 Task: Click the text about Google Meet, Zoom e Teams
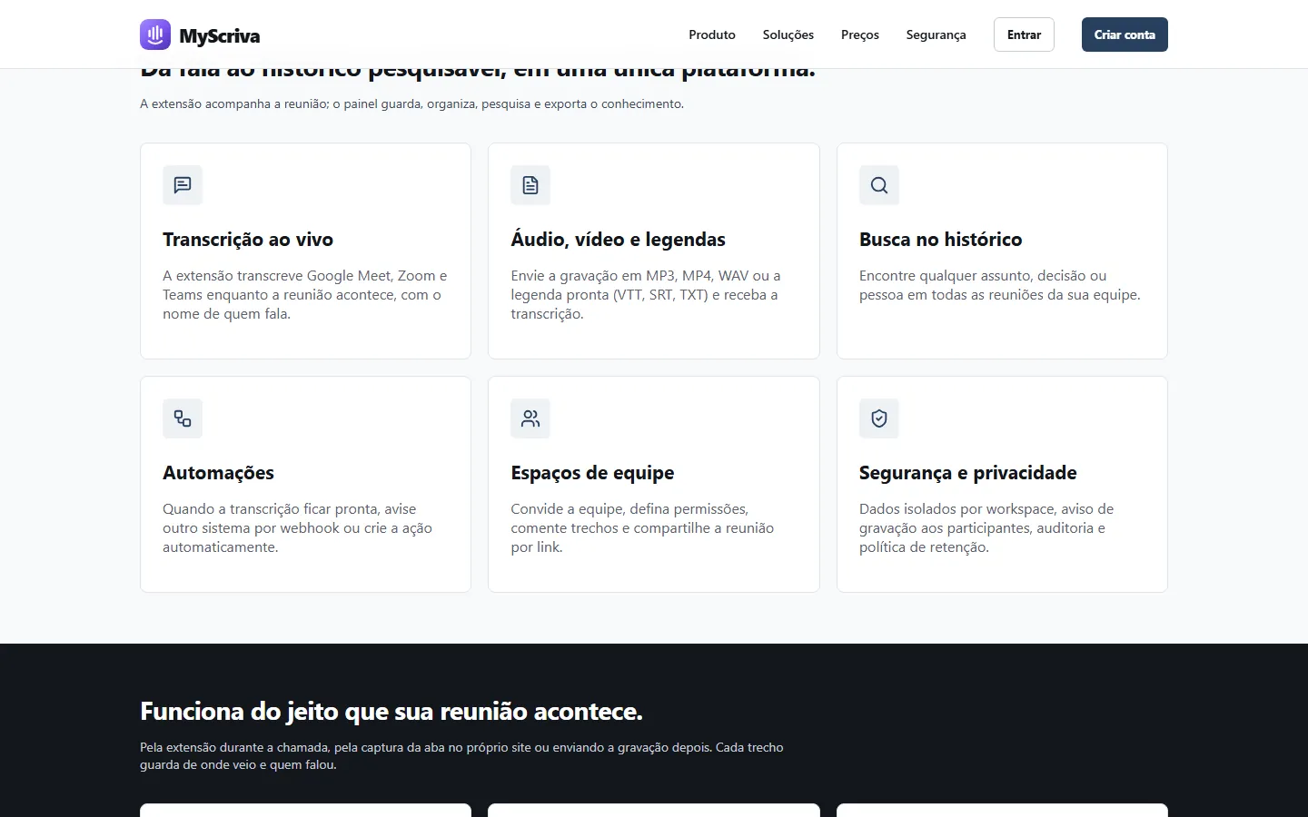coord(305,295)
